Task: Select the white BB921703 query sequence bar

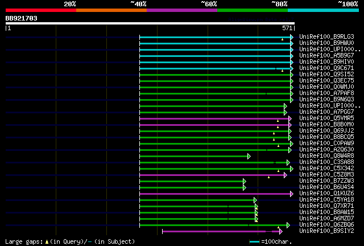Action: (150, 23)
